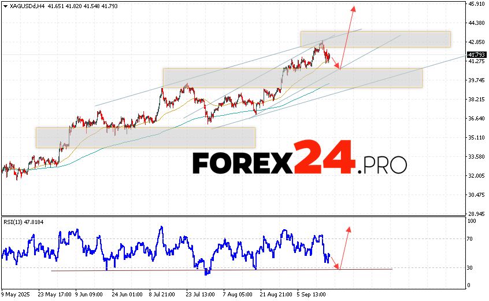Image resolution: width=489 pixels, height=301 pixels.
Task: Select the lowest gray zone rectangle near 35.110
Action: point(145,137)
